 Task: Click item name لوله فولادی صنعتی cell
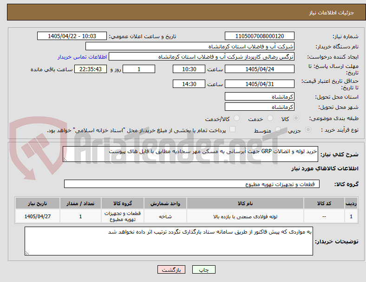click(x=245, y=216)
